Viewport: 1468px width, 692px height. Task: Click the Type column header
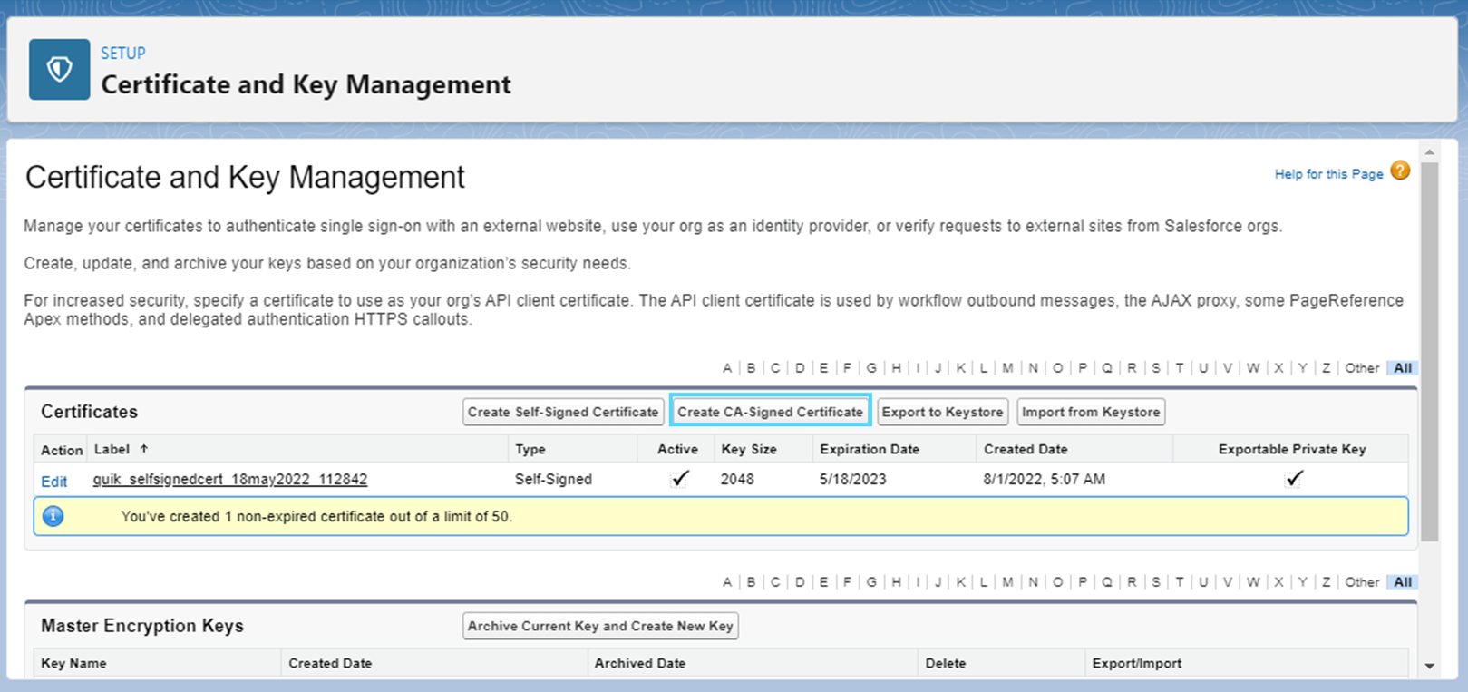530,449
